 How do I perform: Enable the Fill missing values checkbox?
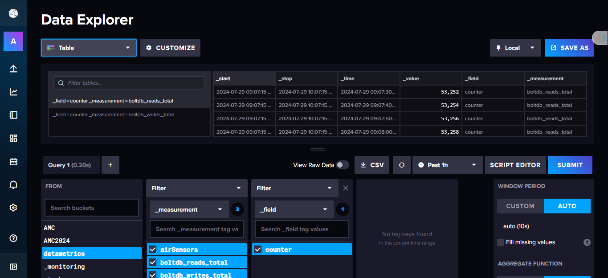501,242
